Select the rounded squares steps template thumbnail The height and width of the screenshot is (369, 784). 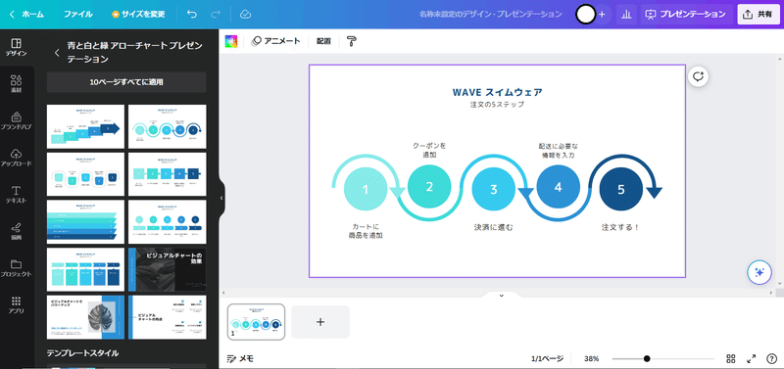pos(85,174)
